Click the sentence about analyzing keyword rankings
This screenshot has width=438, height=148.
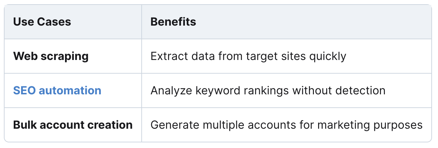[x=268, y=90]
